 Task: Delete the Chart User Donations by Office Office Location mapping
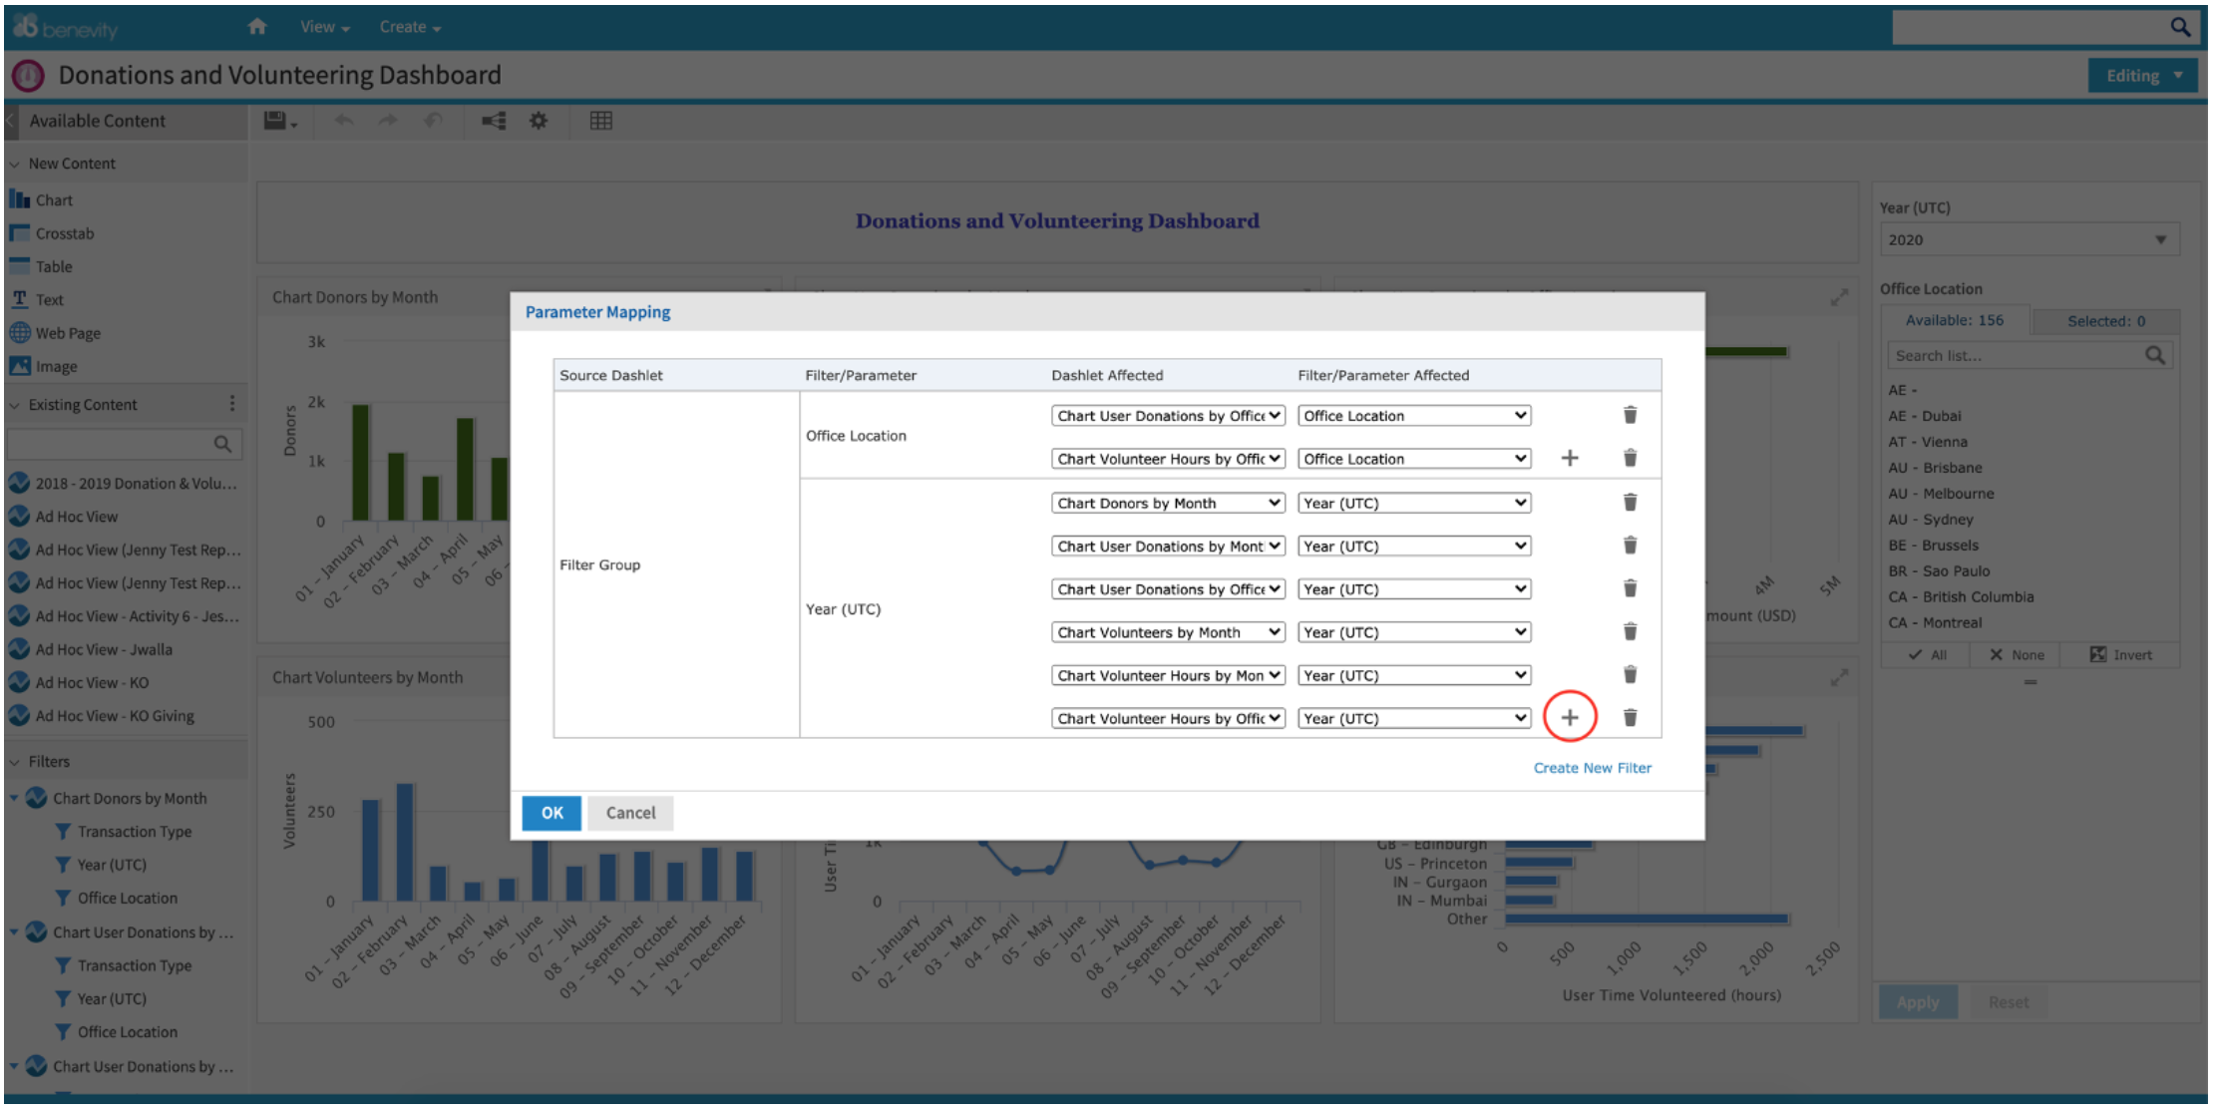[1630, 415]
